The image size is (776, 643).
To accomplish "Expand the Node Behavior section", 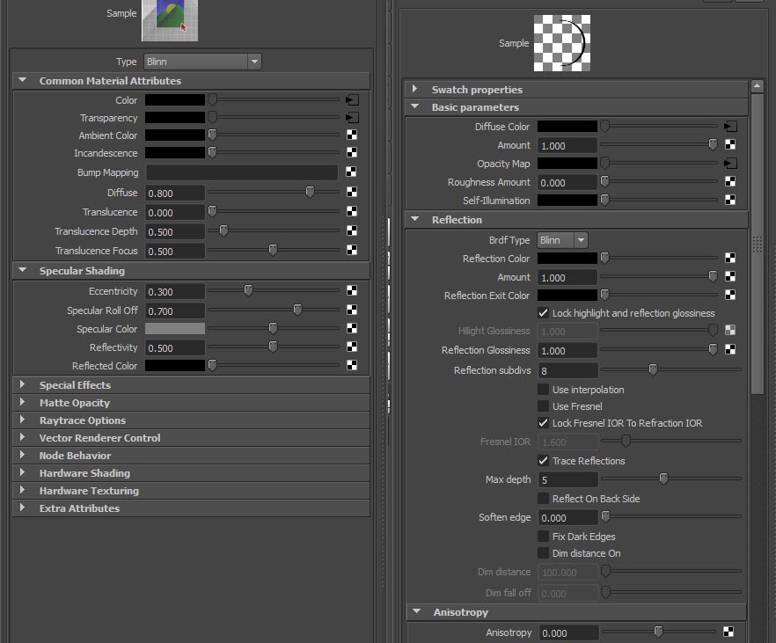I will click(x=22, y=455).
